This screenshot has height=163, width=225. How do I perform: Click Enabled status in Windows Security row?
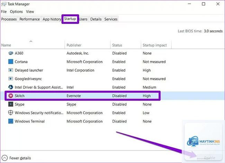click(119, 113)
